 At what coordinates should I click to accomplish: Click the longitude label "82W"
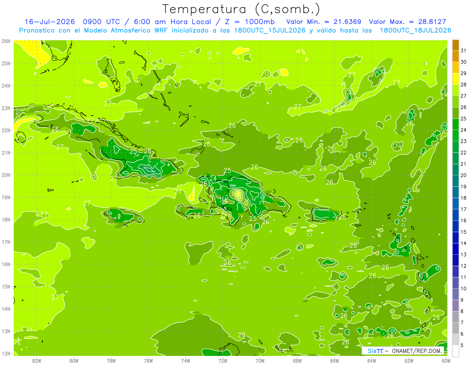tap(37, 360)
